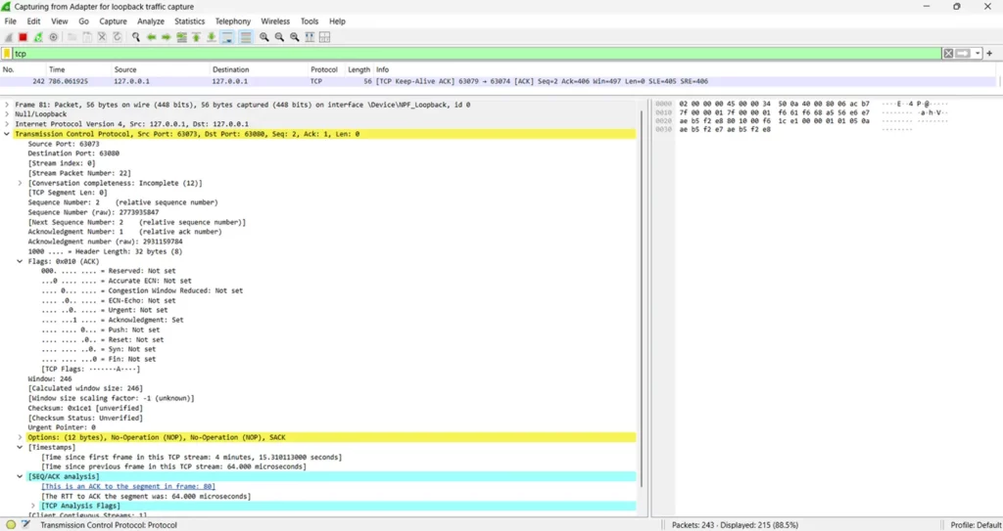Click the save capture file icon
Image resolution: width=1003 pixels, height=531 pixels.
click(87, 37)
